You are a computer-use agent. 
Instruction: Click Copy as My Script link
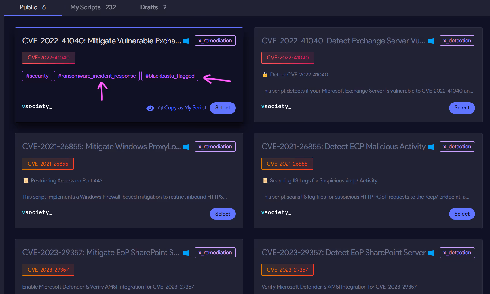pos(185,108)
